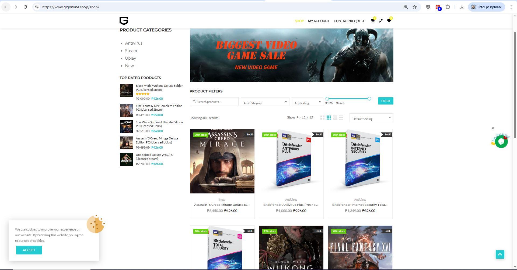Select the Antivirus product category in sidebar
Screen dimensions: 517x270
point(134,43)
